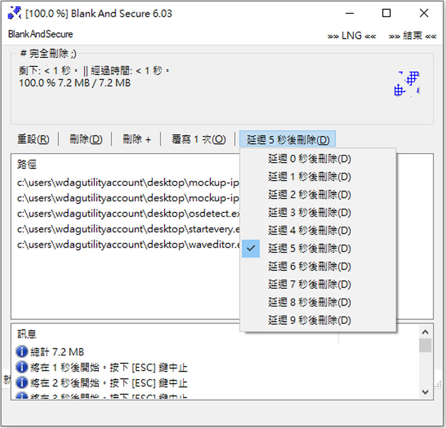446x428 pixels.
Task: Click info icon beside 將在 1 秒後開始
Action: click(22, 367)
